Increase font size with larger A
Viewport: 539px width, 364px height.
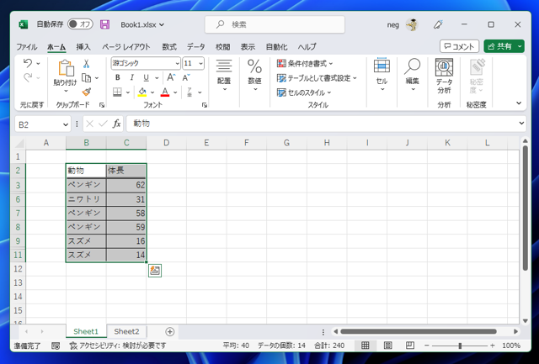[x=171, y=77]
